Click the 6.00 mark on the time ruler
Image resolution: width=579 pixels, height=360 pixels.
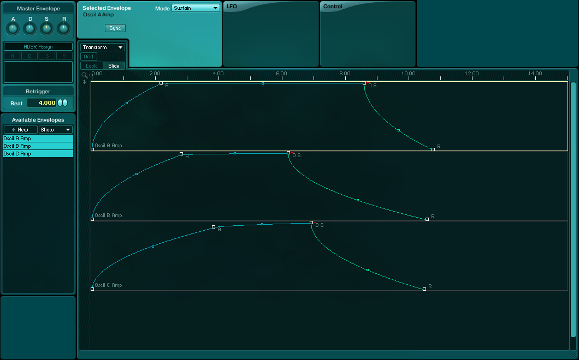click(281, 74)
